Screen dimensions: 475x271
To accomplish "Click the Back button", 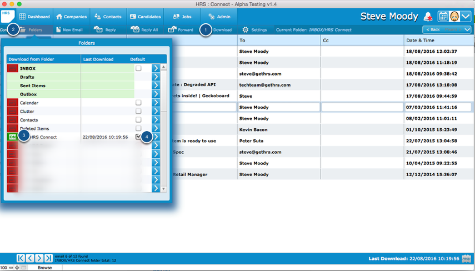I will point(433,29).
